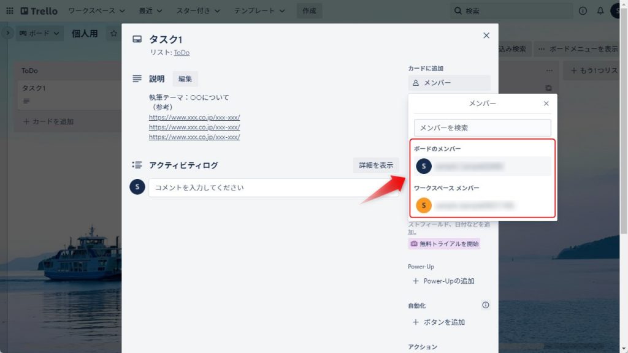Click the 個人用 board title
Viewport: 628px width, 353px height.
click(x=85, y=34)
